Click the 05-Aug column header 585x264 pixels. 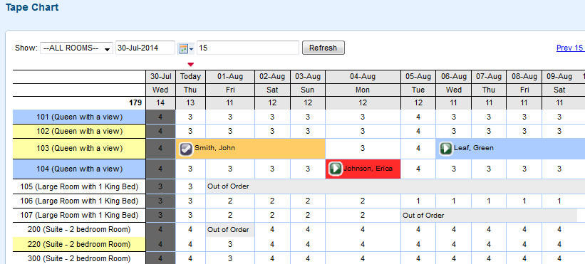[x=418, y=77]
